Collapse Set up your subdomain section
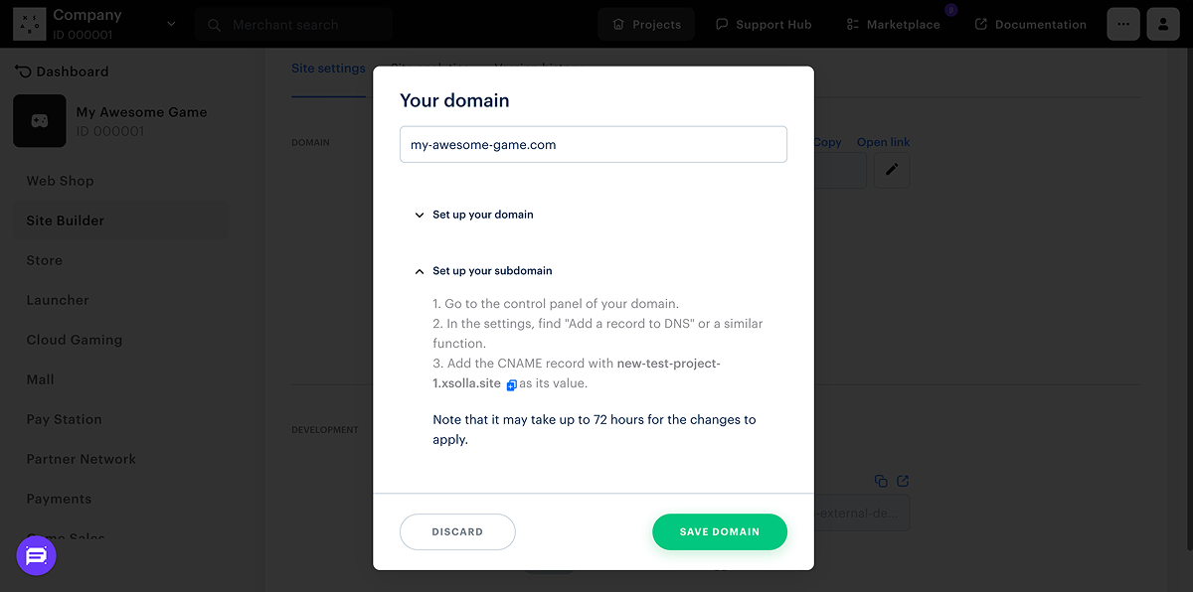The image size is (1193, 592). [420, 271]
